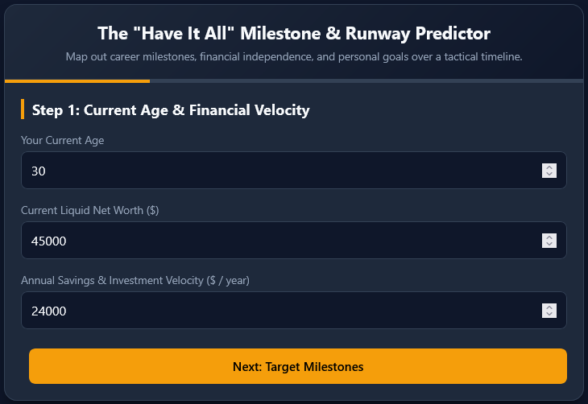The height and width of the screenshot is (404, 588).
Task: Click the "Your Current Age" label
Action: pyautogui.click(x=63, y=140)
